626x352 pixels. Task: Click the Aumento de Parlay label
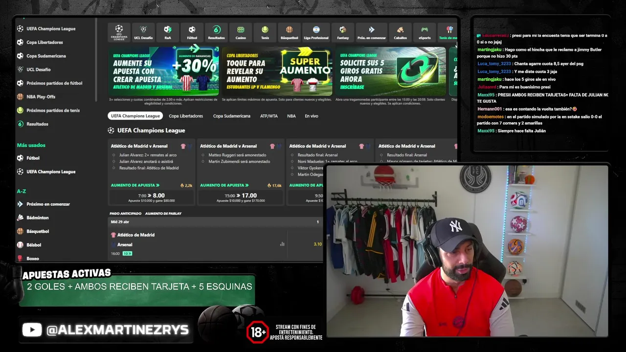coord(163,214)
